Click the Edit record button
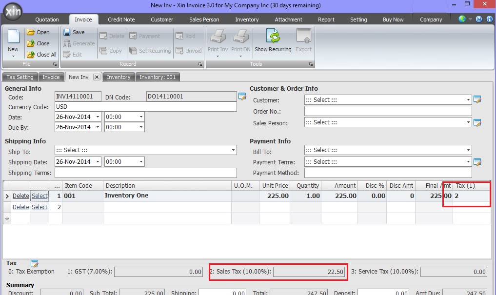 [x=73, y=55]
